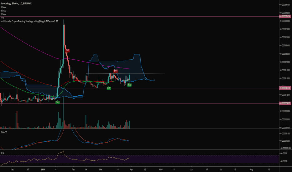Click the MACD -0.00000100 axis value
This screenshot has width=292, height=172.
(285, 148)
